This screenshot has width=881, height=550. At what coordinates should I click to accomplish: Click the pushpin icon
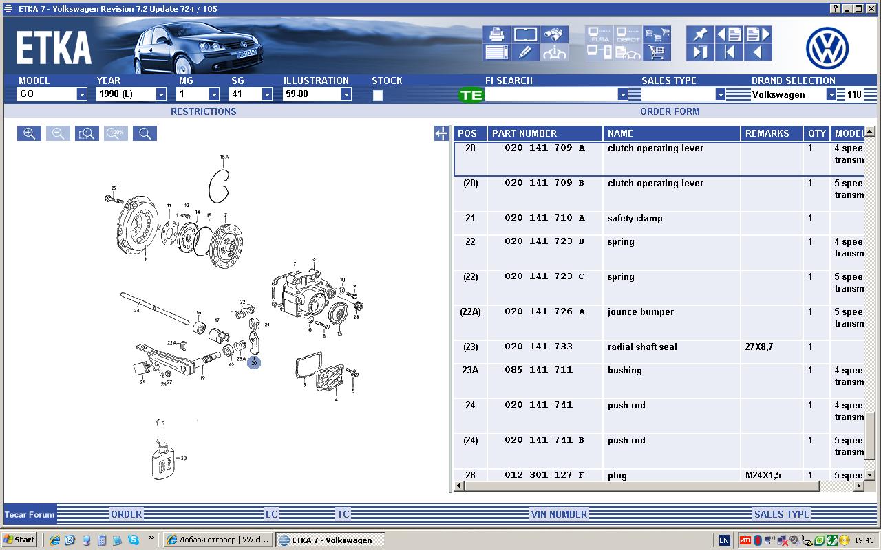tap(700, 34)
